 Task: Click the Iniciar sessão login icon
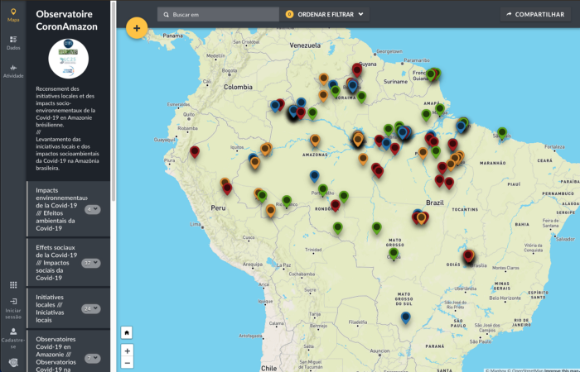coord(13,307)
